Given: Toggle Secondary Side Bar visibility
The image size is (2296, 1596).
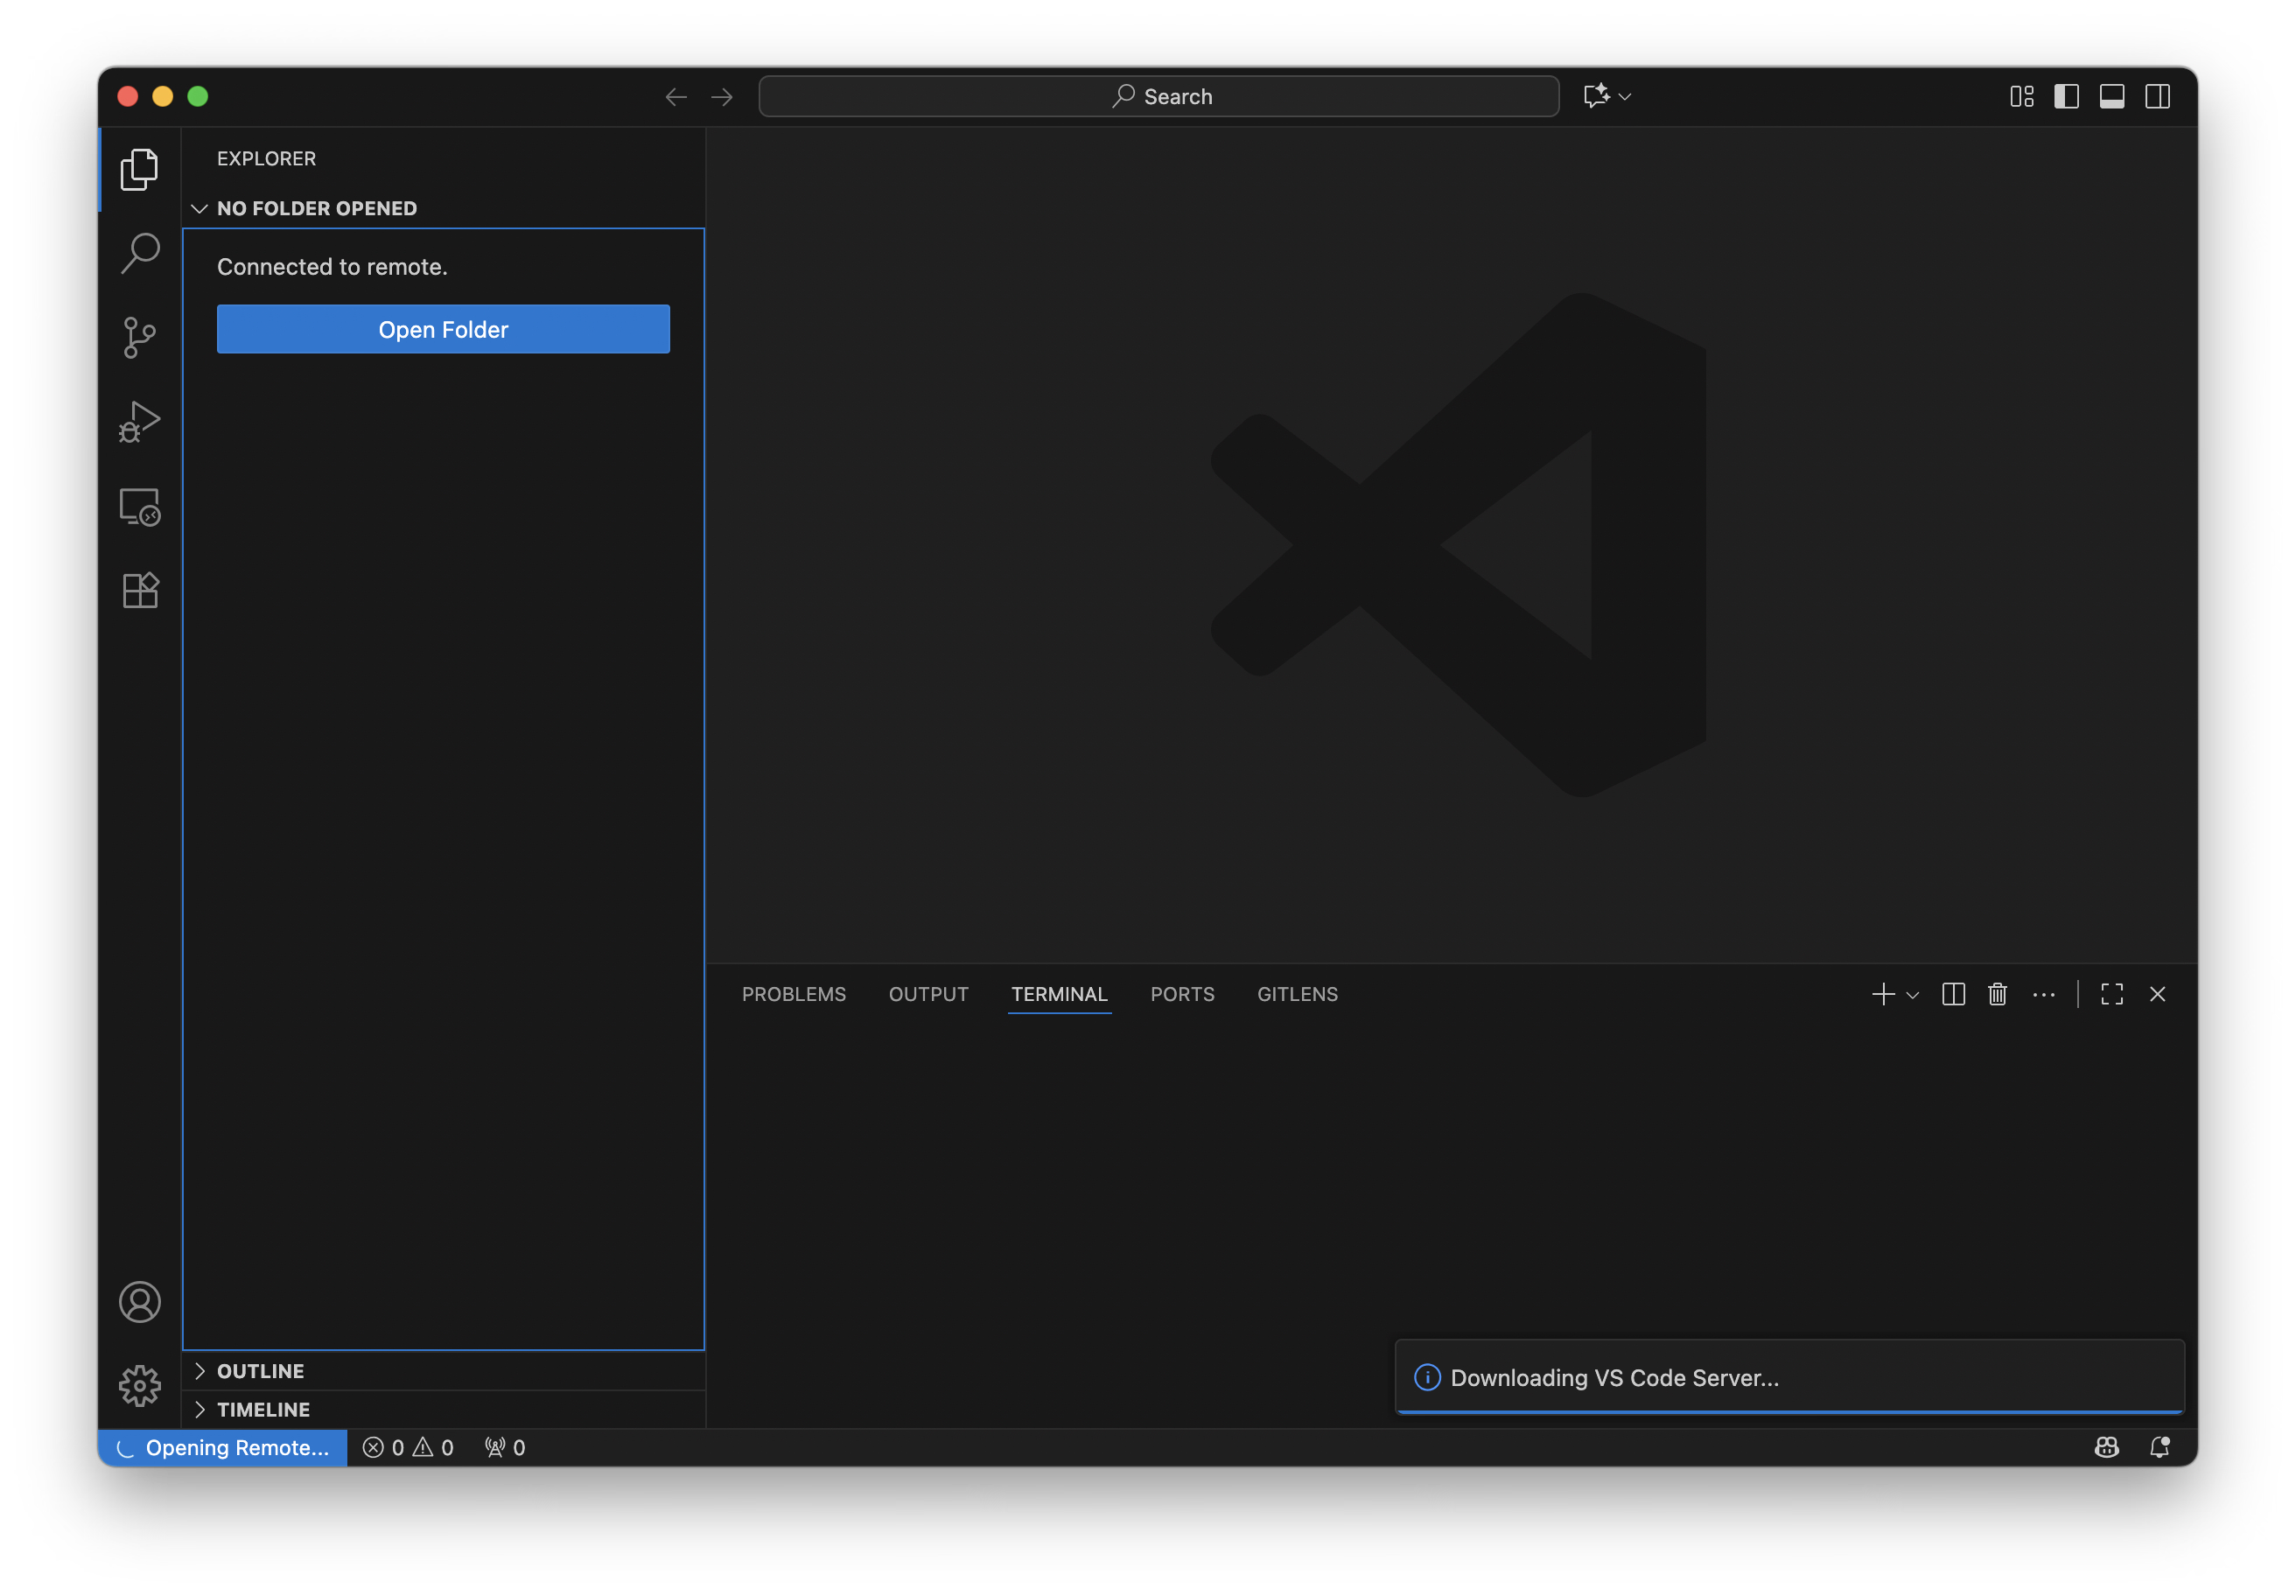Looking at the screenshot, I should coord(2157,97).
